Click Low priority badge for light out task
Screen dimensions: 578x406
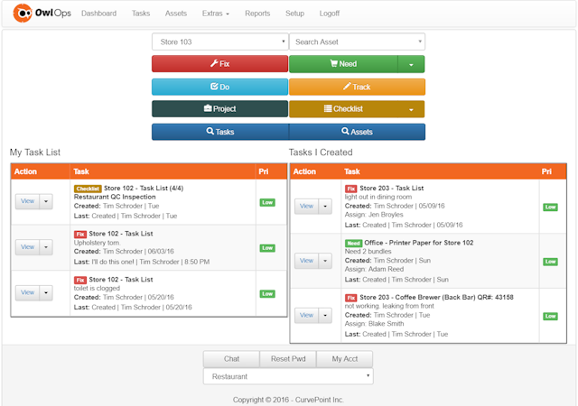pos(550,207)
